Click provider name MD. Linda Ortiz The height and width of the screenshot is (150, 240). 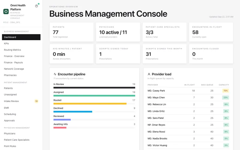point(156,111)
